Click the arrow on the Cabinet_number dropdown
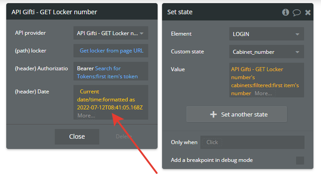 click(297, 52)
